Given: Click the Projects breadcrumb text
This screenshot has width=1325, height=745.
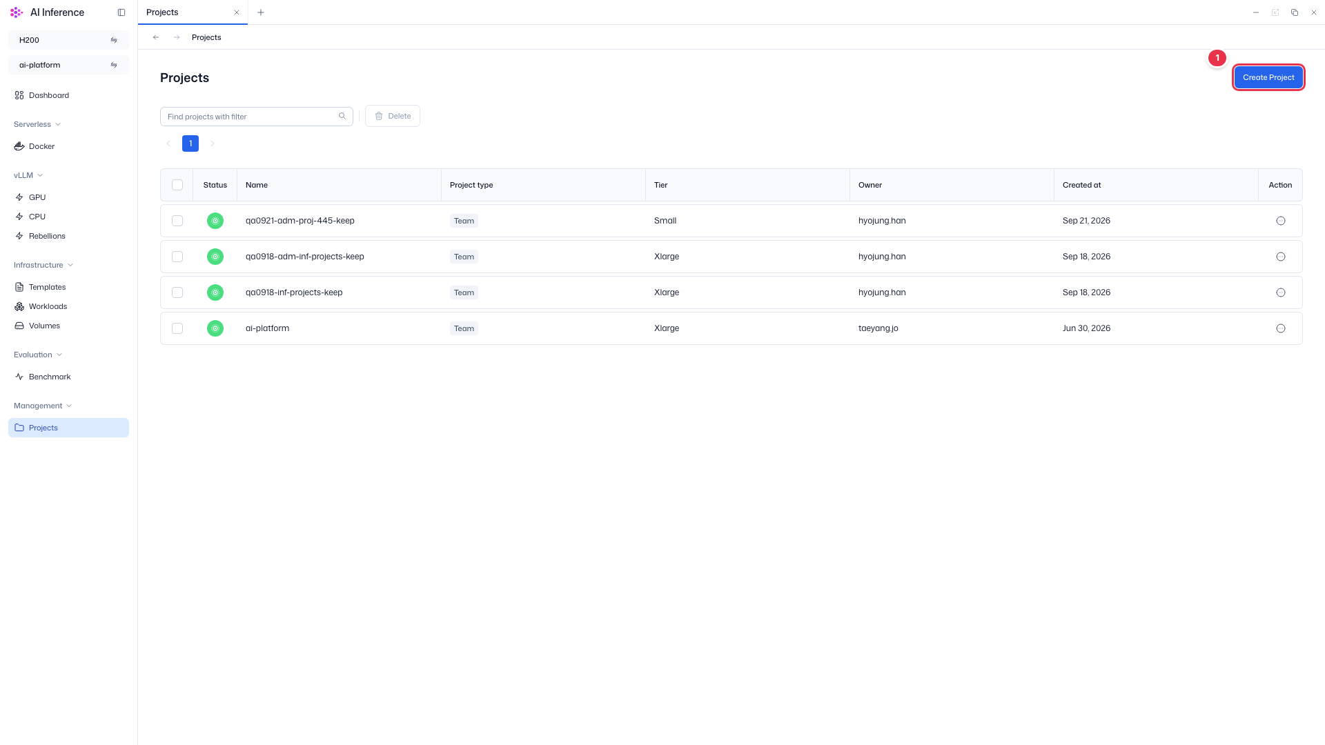Looking at the screenshot, I should (x=206, y=37).
